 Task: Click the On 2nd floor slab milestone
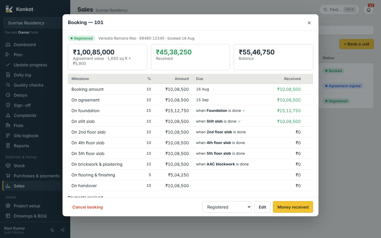(88, 132)
